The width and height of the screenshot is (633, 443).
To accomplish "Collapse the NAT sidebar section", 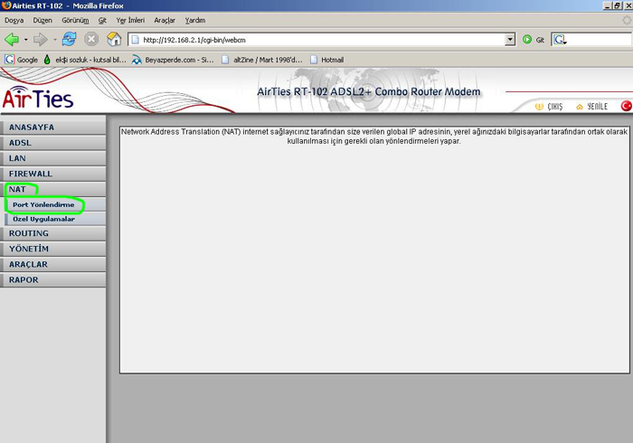I will pyautogui.click(x=52, y=189).
